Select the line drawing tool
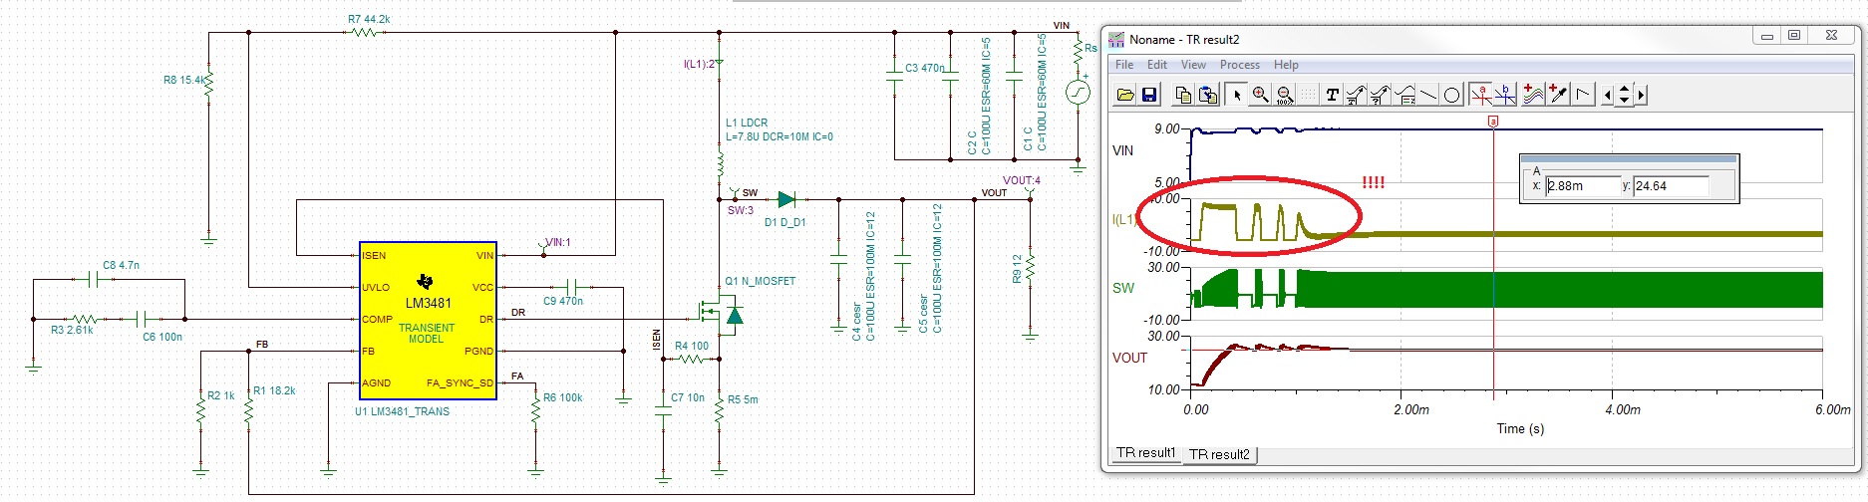Image resolution: width=1868 pixels, height=502 pixels. point(1428,95)
